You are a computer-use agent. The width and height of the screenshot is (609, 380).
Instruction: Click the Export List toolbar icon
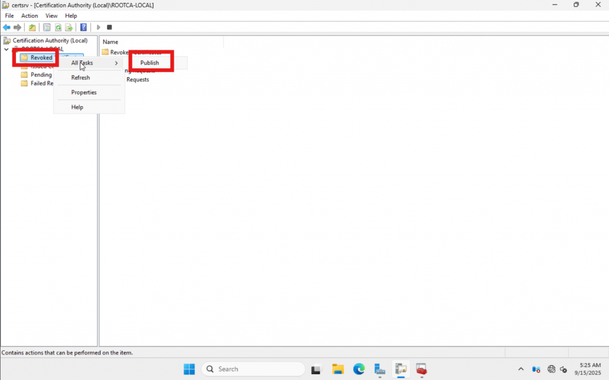69,27
